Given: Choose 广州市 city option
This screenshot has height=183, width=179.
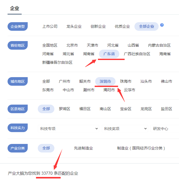Looking at the screenshot, I should [x=64, y=81].
